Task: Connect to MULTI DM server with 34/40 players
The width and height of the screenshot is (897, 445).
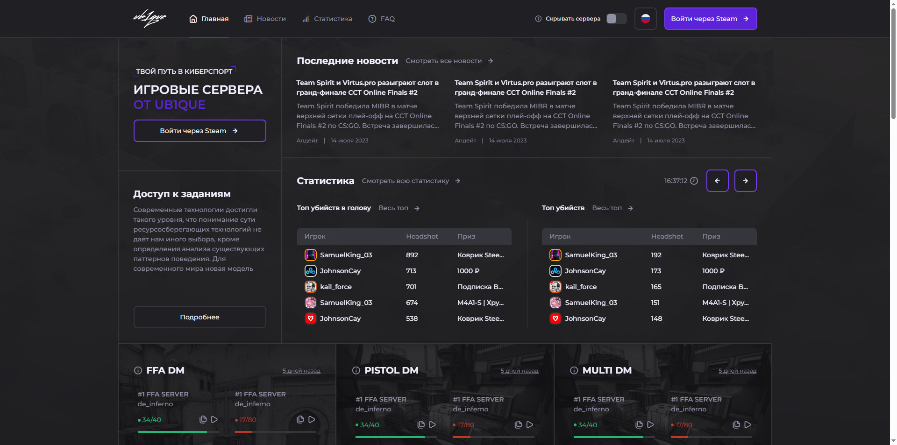Action: (x=650, y=424)
